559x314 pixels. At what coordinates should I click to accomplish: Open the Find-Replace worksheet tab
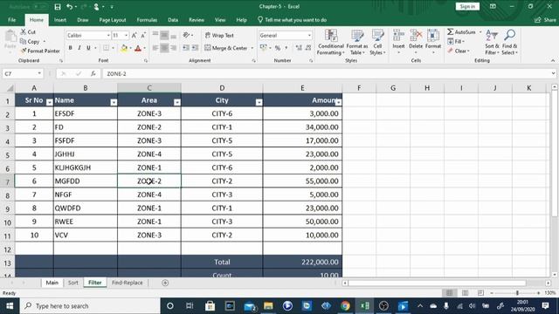click(127, 283)
